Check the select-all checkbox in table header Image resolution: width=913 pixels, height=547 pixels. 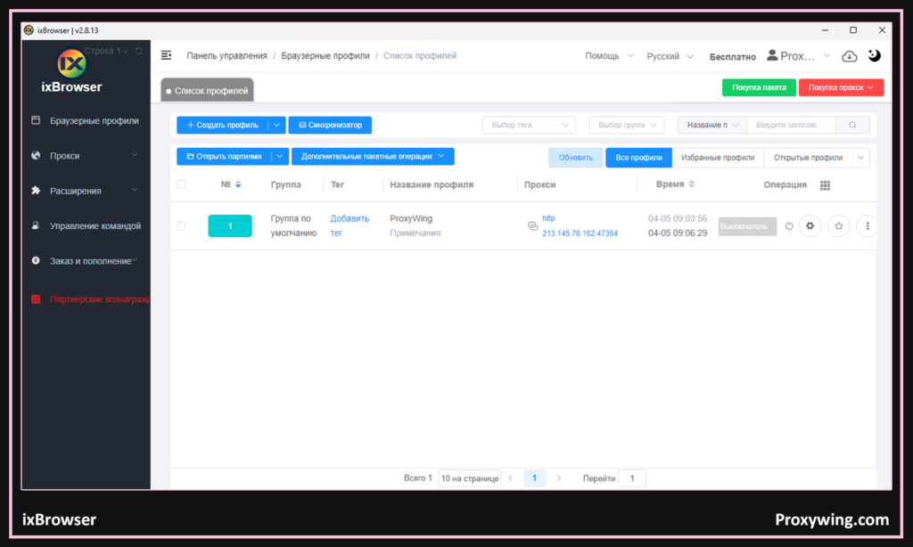pyautogui.click(x=181, y=185)
